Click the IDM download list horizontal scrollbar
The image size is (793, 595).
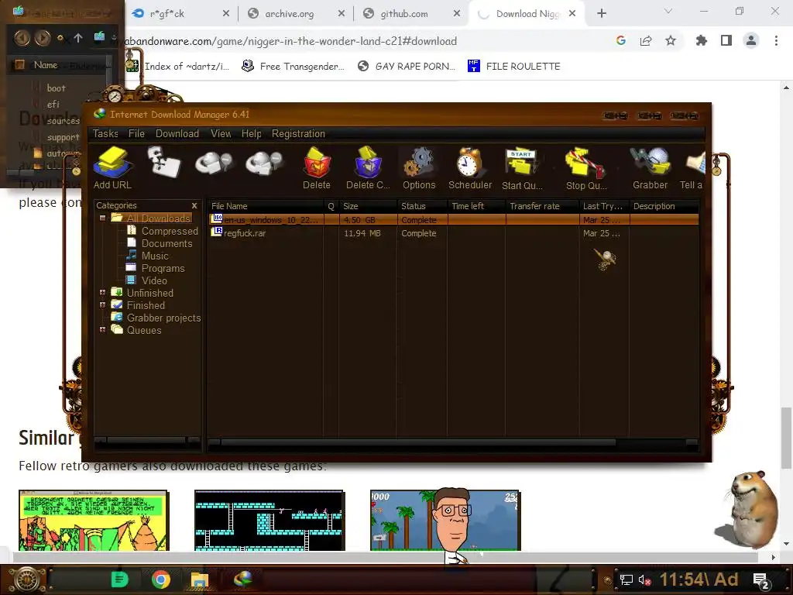418,442
